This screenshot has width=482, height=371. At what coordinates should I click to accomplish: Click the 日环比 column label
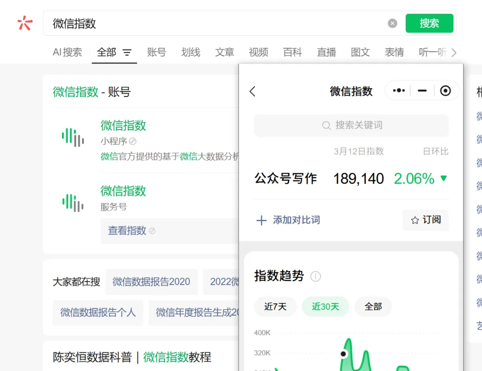[x=436, y=151]
